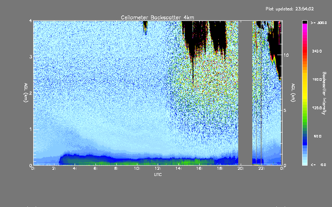Click the 'UTC' x-axis label
This screenshot has width=332, height=207.
pos(158,174)
